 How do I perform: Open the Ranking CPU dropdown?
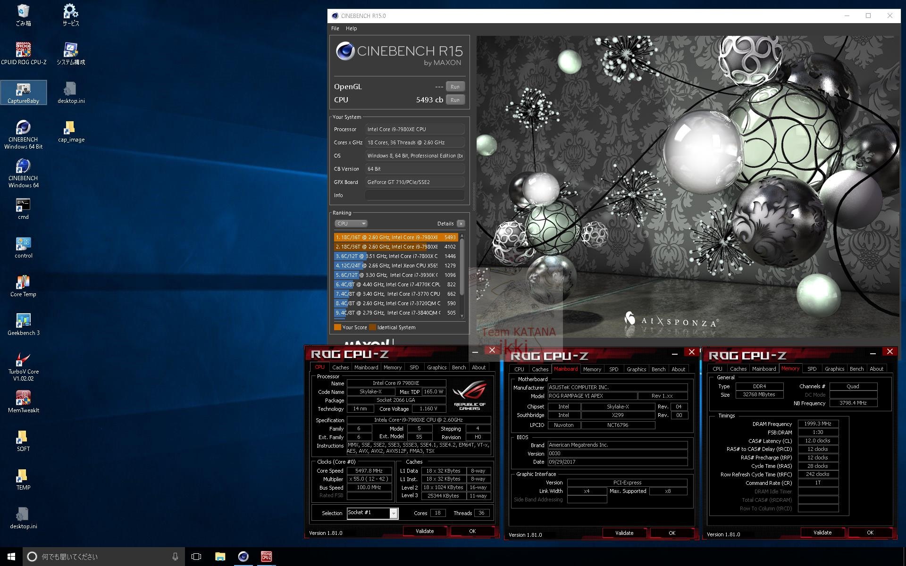coord(351,224)
